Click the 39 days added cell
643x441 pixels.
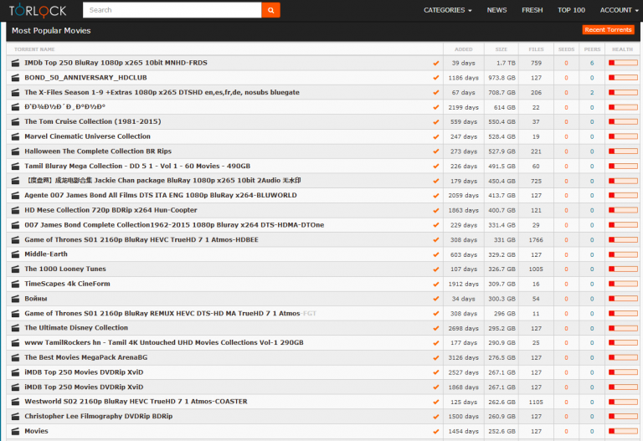pos(463,63)
